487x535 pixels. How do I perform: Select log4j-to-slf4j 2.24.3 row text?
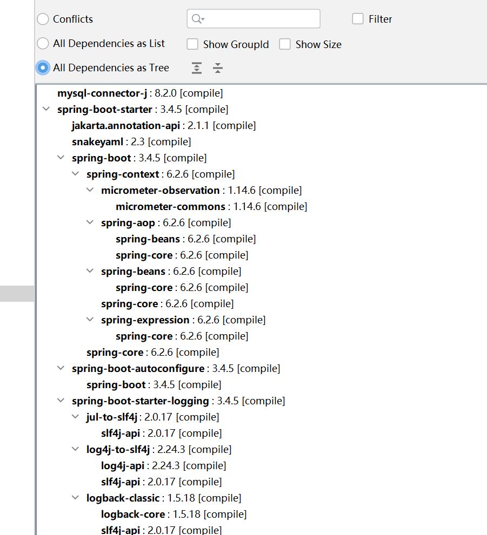[159, 449]
